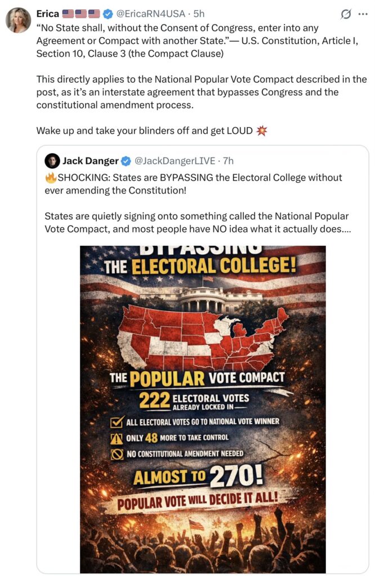Click Erica's blue verified badge
This screenshot has height=576, width=375.
108,13
